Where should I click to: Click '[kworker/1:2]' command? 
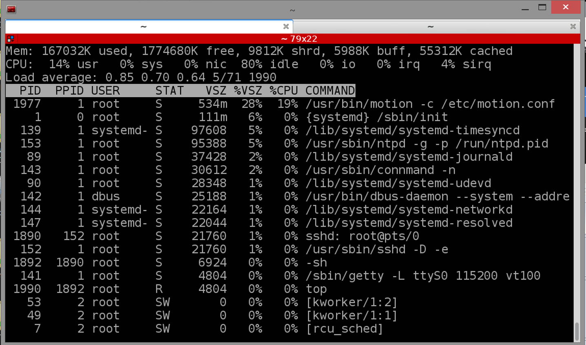352,302
